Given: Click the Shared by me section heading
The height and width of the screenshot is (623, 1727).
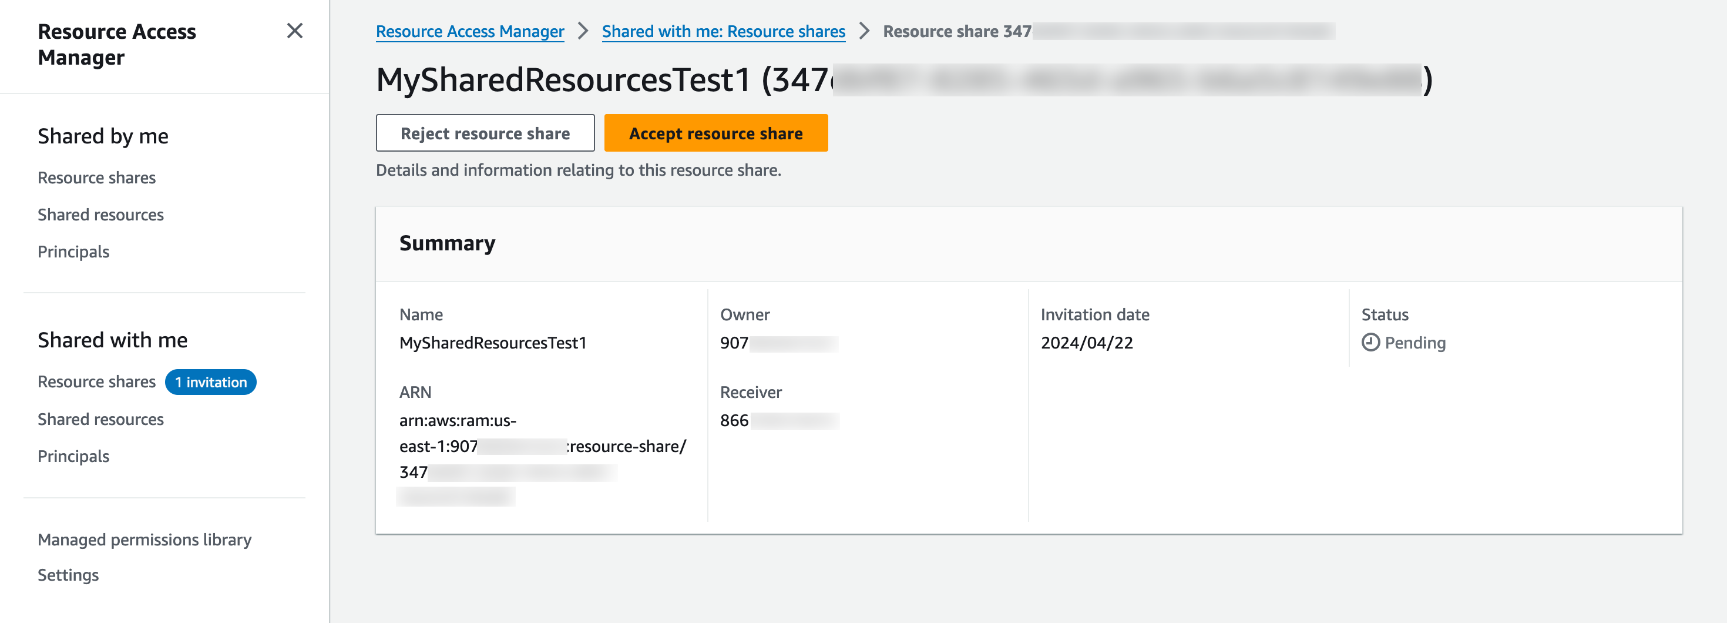Looking at the screenshot, I should pyautogui.click(x=103, y=136).
